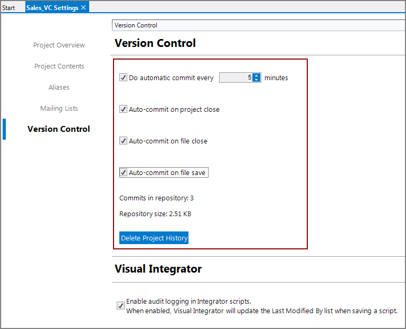Go to Project Contents in the sidebar

pos(59,66)
